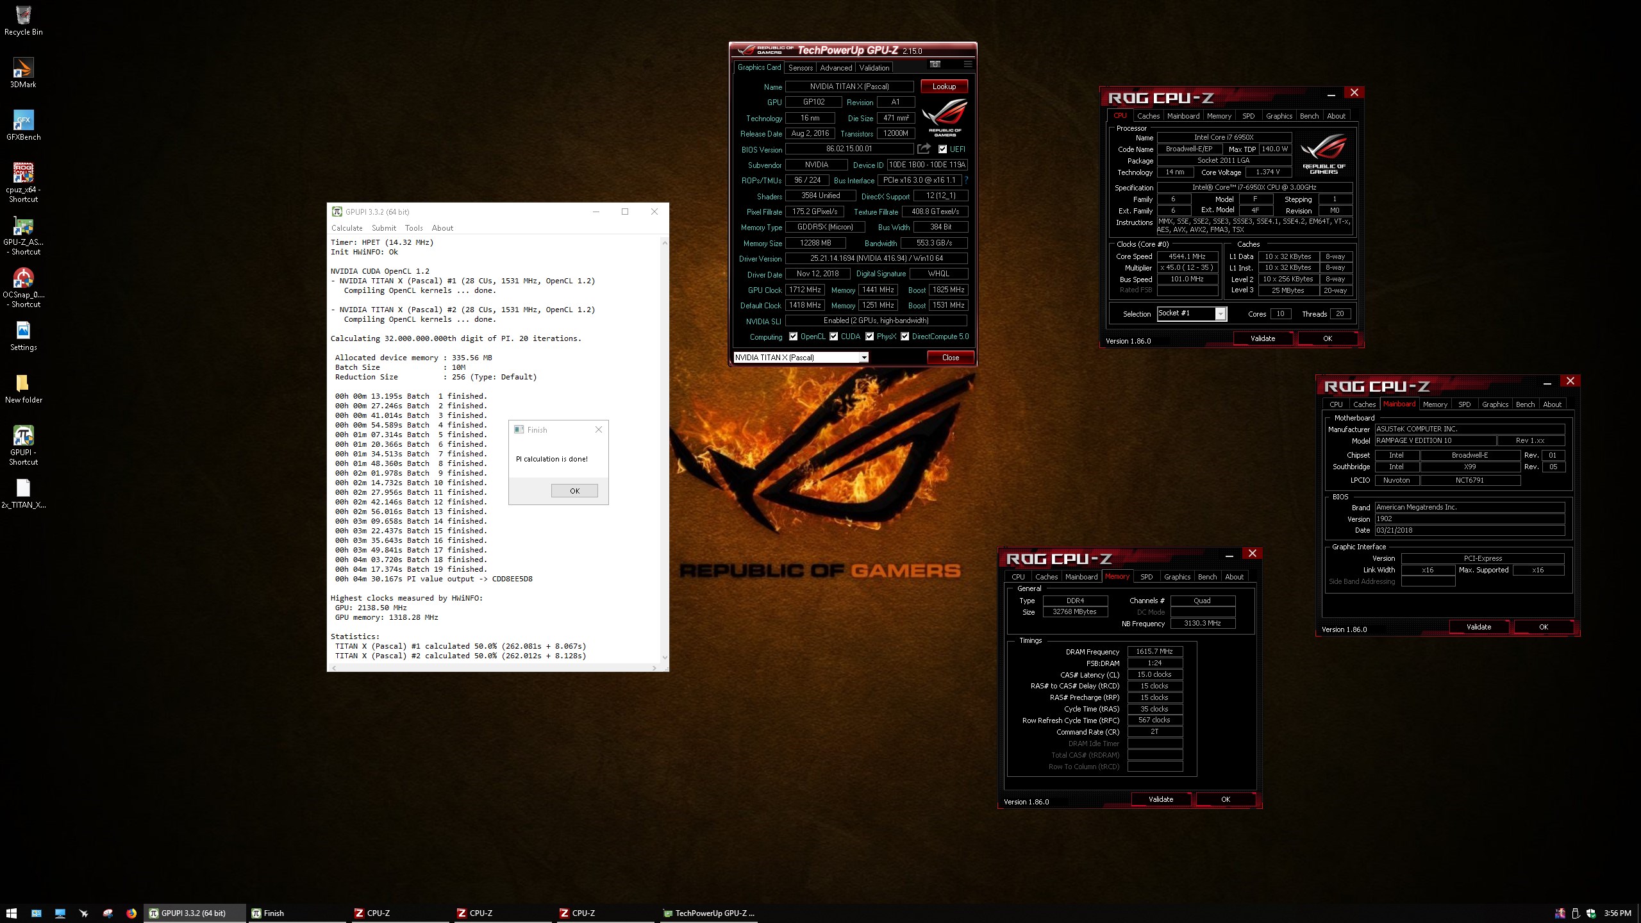Screen dimensions: 1641x923
Task: Open SPD tab in CPU-Z memory window
Action: [x=1146, y=577]
